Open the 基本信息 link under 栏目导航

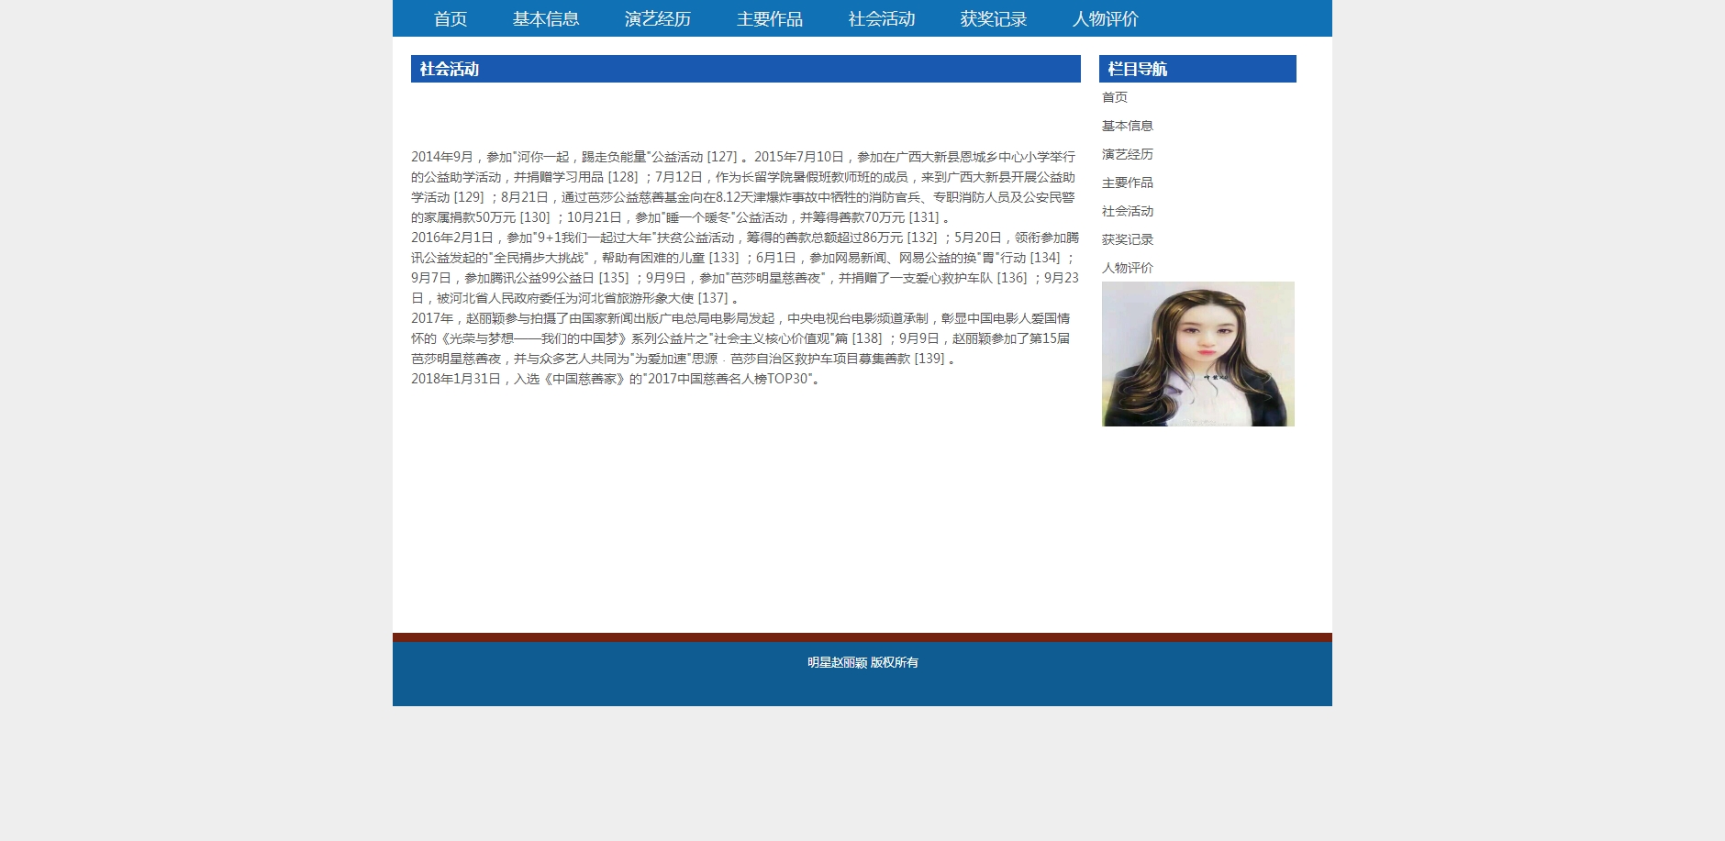pyautogui.click(x=1127, y=126)
